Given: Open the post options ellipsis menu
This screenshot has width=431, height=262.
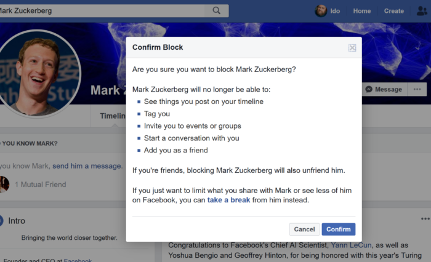Looking at the screenshot, I should click(425, 219).
